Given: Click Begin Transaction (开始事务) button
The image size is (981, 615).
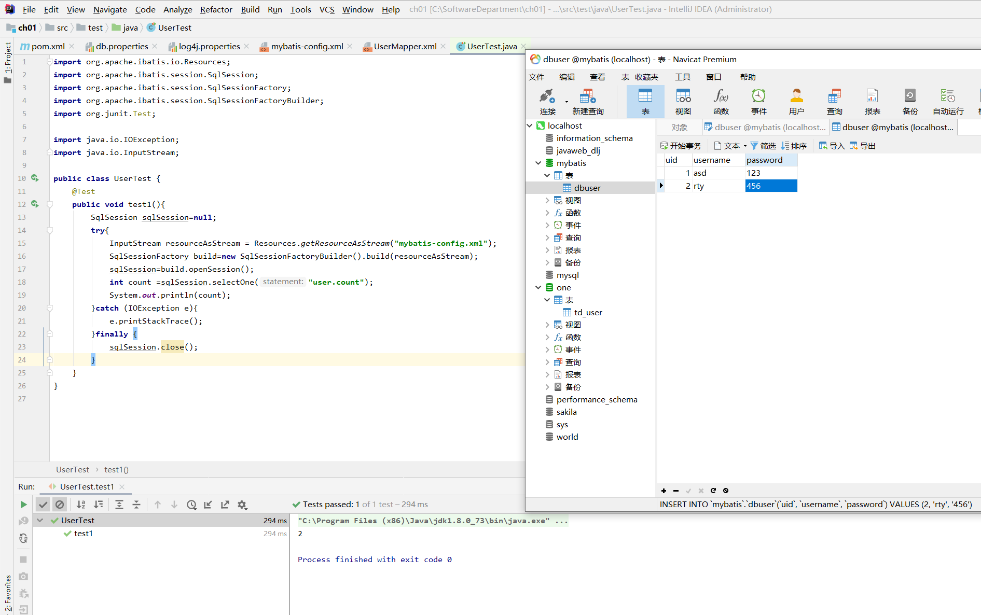Looking at the screenshot, I should click(680, 146).
